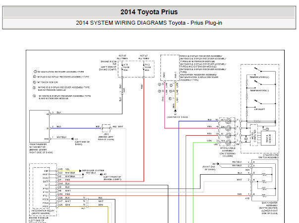
Task: Click the "NAVIGATION RECEIVER ASSEMBLY" line
Action: [199, 74]
